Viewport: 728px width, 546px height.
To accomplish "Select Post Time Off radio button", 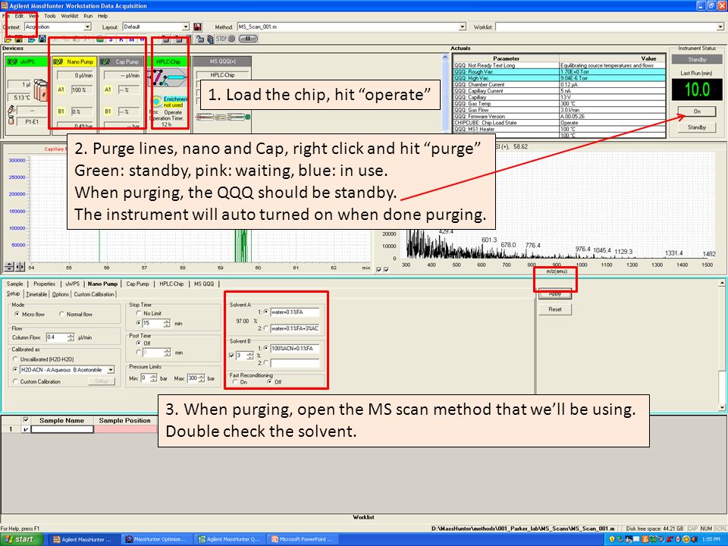I will click(x=138, y=343).
